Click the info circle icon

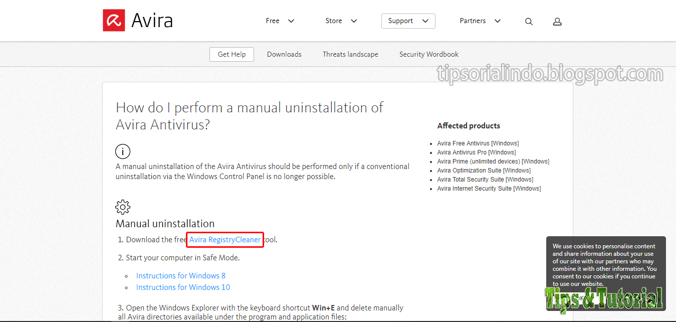(x=123, y=151)
